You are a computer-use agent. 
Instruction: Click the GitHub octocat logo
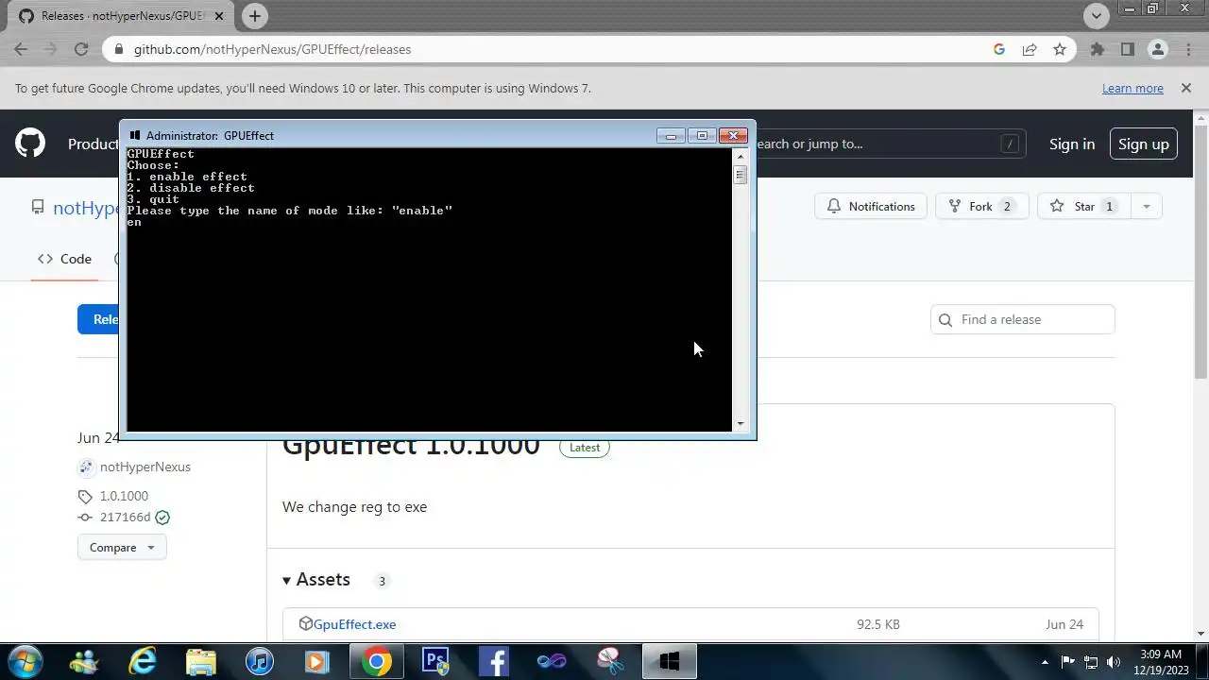[x=30, y=144]
